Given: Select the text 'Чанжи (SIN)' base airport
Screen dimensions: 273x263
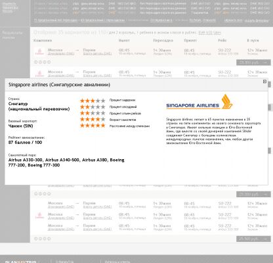Looking at the screenshot, I should tap(20, 126).
